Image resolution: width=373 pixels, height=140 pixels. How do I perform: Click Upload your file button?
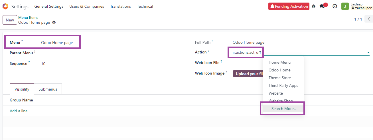(x=248, y=74)
